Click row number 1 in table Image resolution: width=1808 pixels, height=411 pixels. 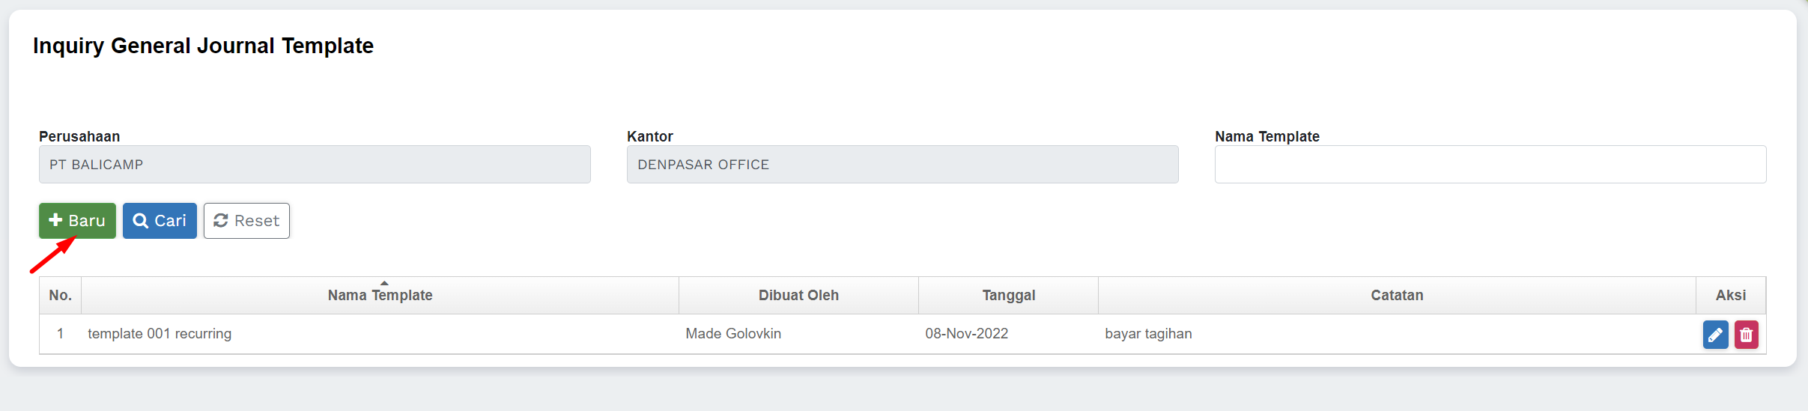pyautogui.click(x=61, y=334)
